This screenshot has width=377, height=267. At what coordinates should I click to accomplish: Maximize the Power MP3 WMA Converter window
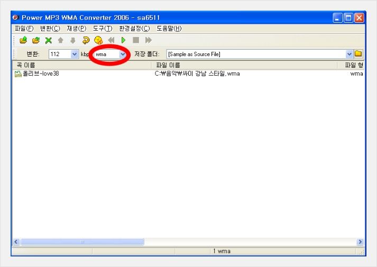tap(348, 18)
